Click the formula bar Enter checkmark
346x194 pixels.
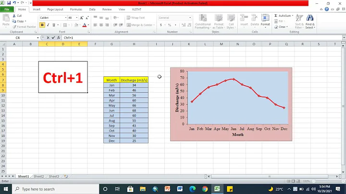[x=53, y=38]
